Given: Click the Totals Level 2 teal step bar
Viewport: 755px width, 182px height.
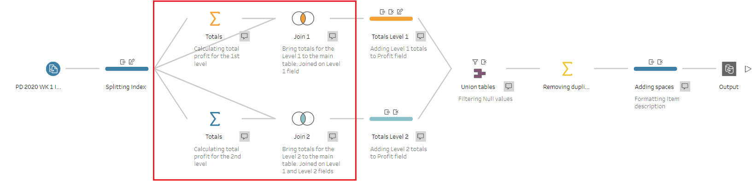Looking at the screenshot, I should click(x=391, y=119).
